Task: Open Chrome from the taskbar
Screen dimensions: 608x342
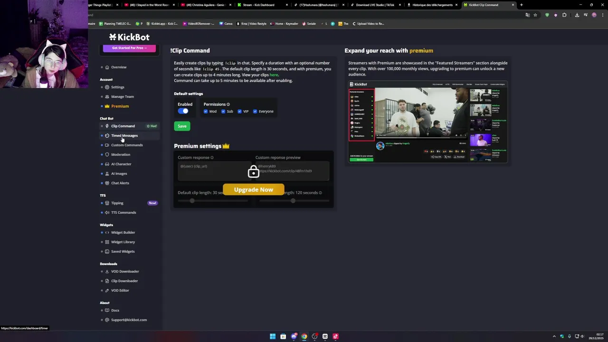Action: point(304,336)
